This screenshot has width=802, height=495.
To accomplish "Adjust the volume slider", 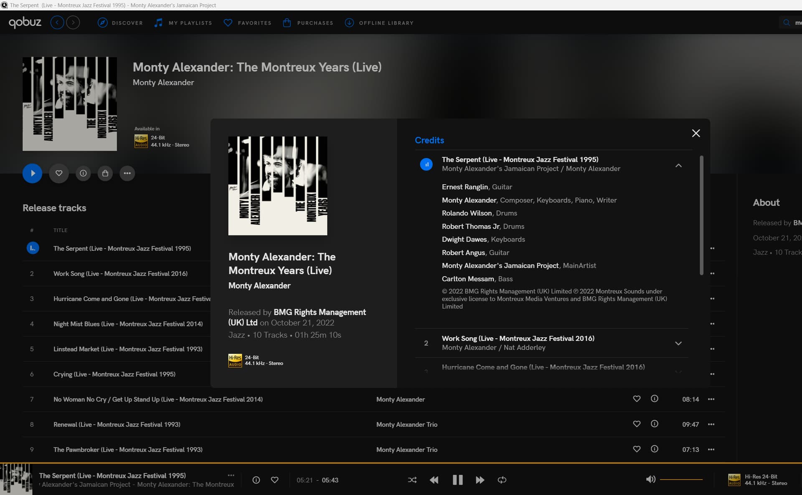I will pyautogui.click(x=681, y=480).
